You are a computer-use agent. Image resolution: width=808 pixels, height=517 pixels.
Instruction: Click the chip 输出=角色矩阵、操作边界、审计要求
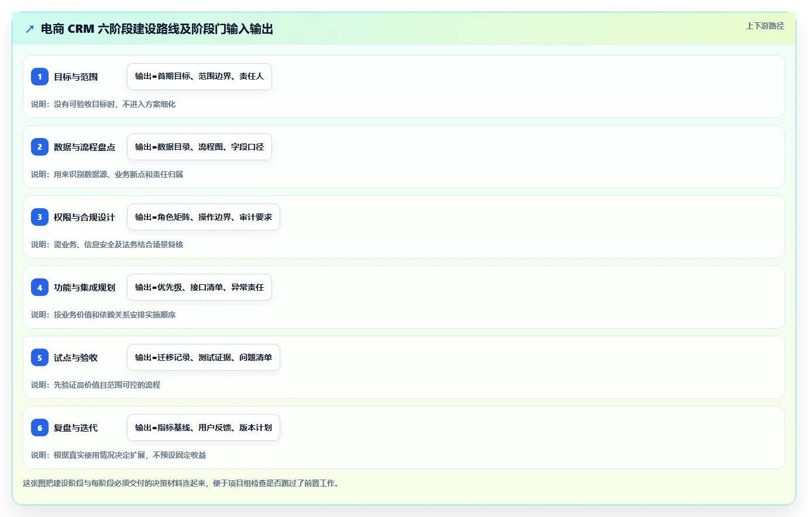click(x=204, y=217)
